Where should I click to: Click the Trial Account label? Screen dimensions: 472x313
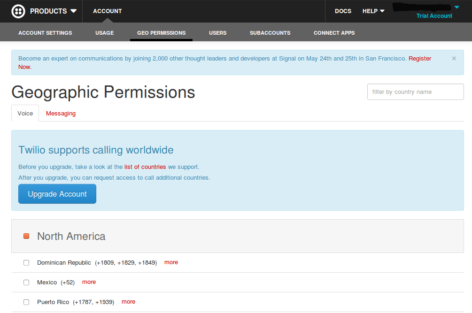point(434,16)
